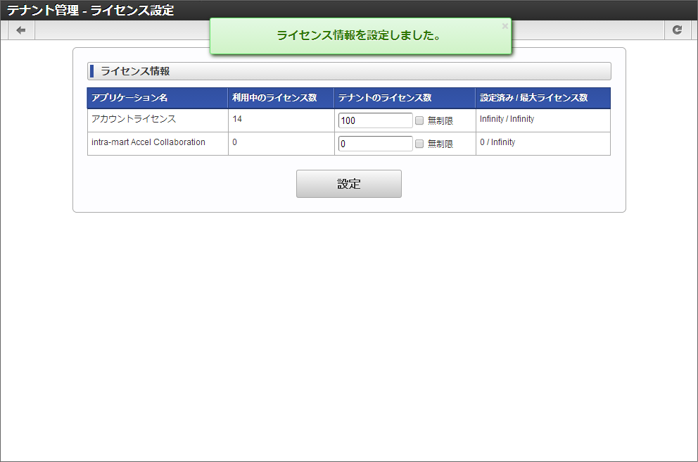Click 0 / Infinity for Accel Collaboration
The image size is (698, 462).
[496, 144]
